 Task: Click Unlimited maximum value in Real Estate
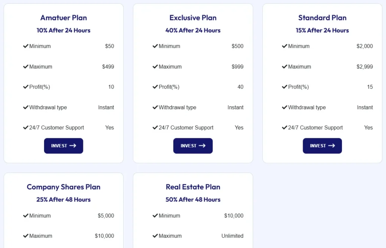coord(232,236)
